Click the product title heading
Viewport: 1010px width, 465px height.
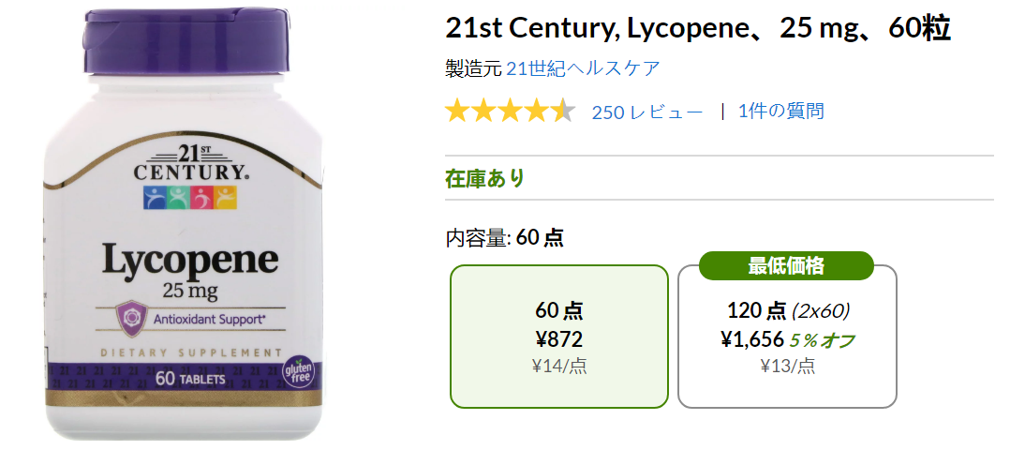[x=698, y=29]
